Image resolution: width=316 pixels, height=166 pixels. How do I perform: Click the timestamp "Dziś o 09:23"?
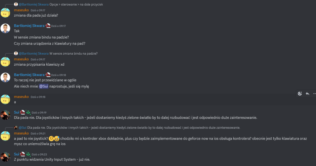(39, 155)
